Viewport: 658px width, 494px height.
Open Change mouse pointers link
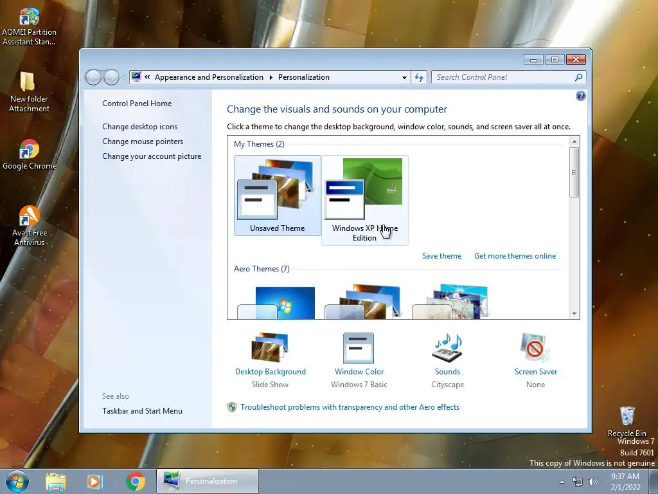(143, 141)
